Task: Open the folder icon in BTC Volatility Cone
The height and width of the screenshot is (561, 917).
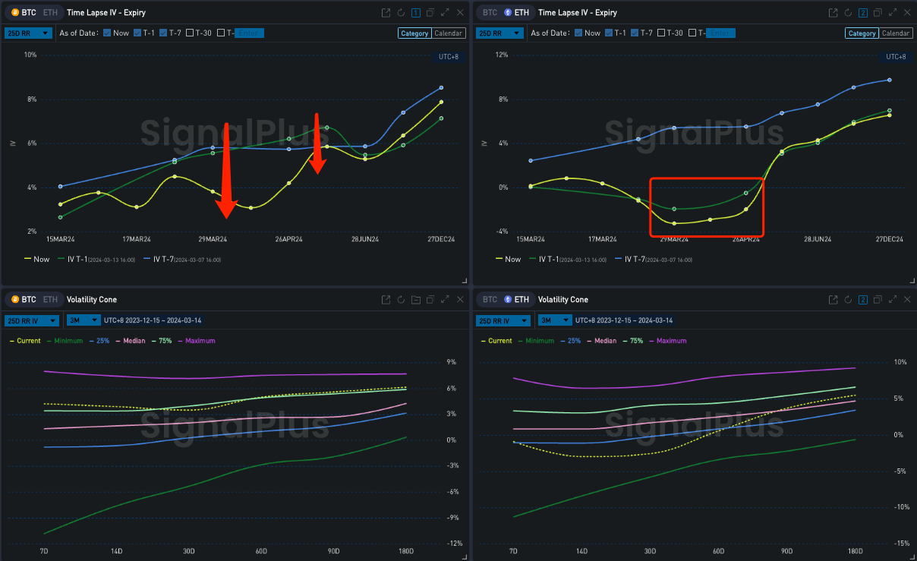Action: point(415,300)
